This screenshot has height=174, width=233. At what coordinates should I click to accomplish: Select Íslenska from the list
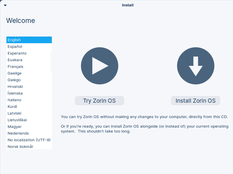29,93
